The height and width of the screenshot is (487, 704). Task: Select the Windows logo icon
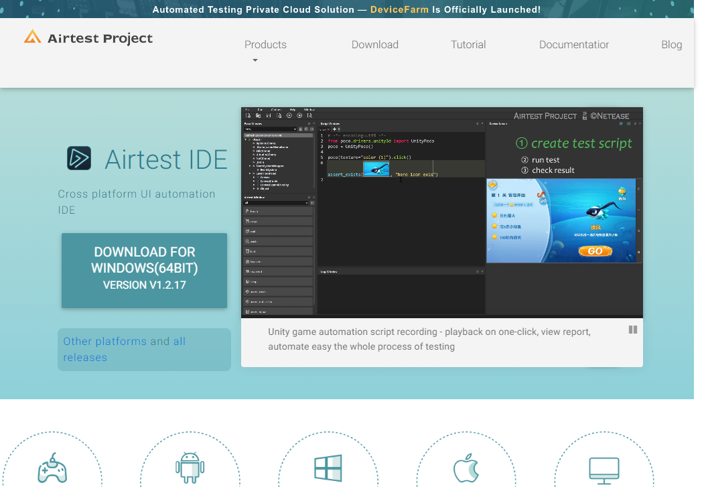coord(328,468)
